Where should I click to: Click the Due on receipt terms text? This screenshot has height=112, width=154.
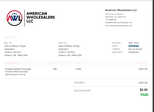point(135,49)
